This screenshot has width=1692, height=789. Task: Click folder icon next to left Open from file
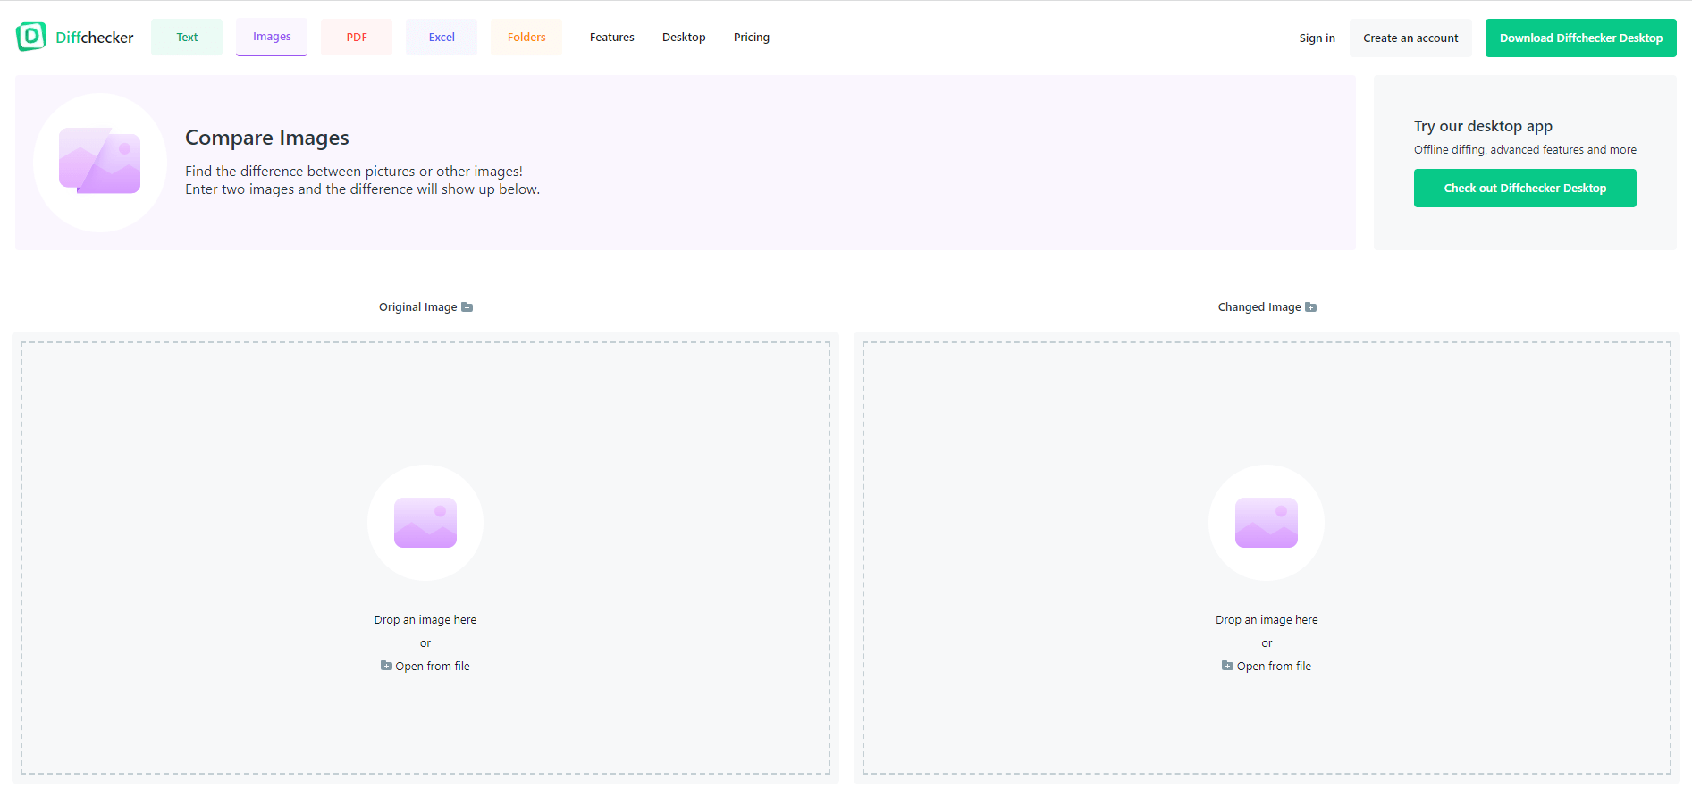tap(386, 666)
